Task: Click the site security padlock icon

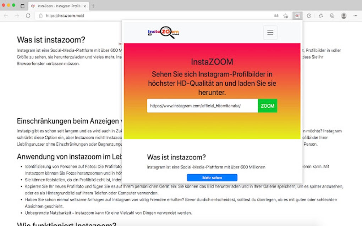Action: tap(40, 16)
